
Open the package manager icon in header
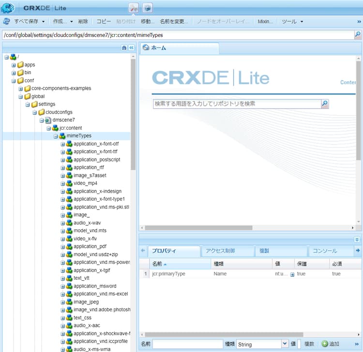pyautogui.click(x=148, y=8)
